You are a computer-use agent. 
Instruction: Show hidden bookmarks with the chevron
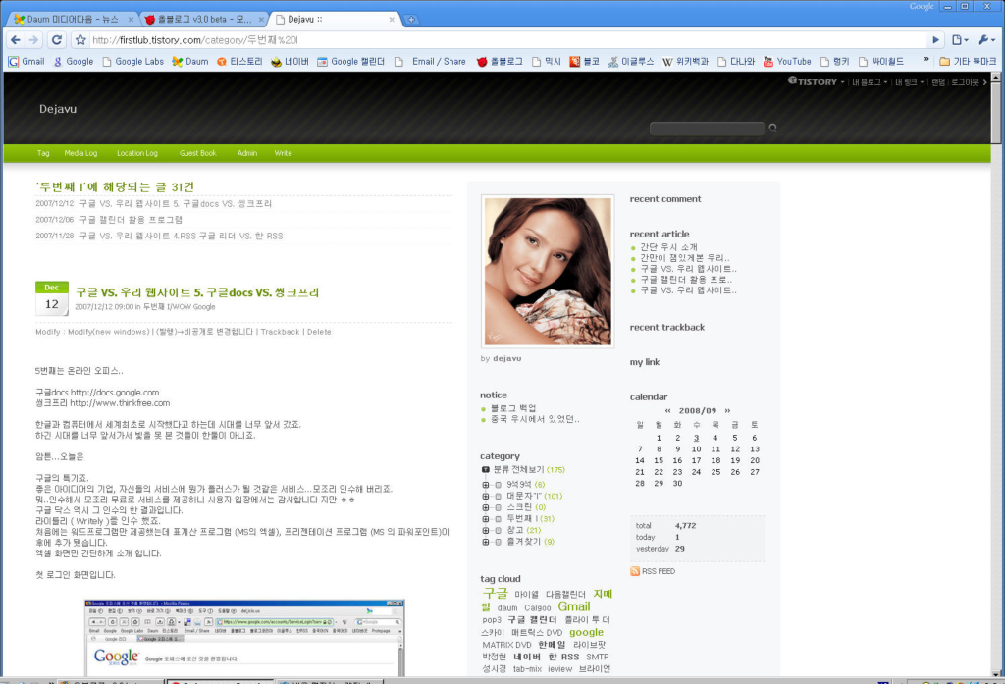click(926, 60)
